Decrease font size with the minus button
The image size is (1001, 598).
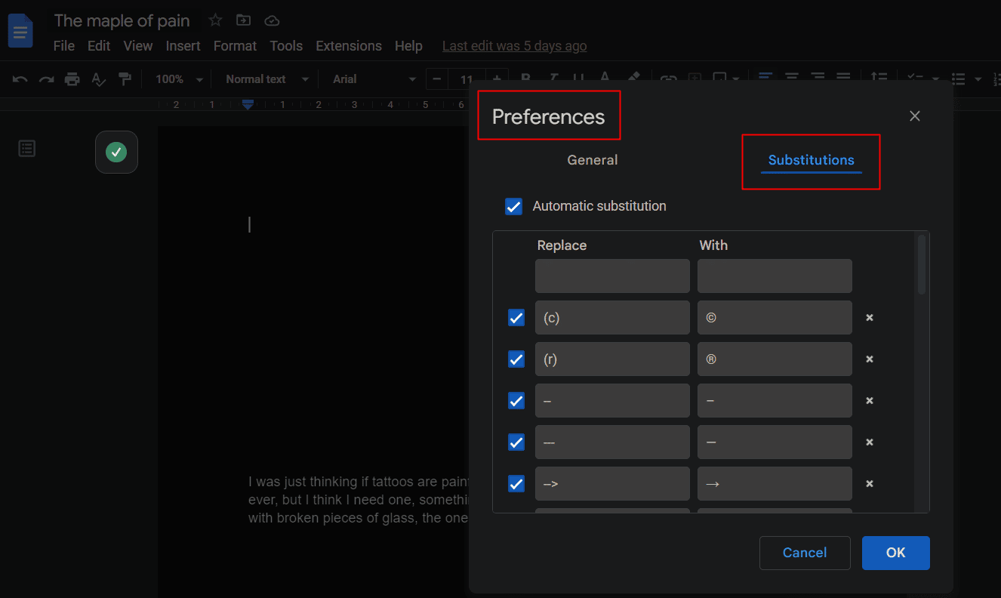click(x=437, y=79)
